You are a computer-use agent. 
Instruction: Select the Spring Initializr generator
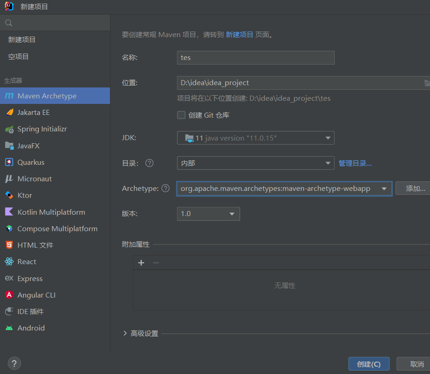pyautogui.click(x=44, y=129)
